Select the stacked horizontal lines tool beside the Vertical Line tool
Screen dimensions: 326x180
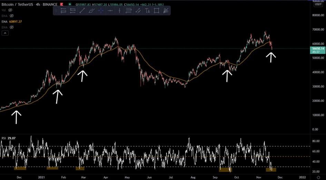129,11
